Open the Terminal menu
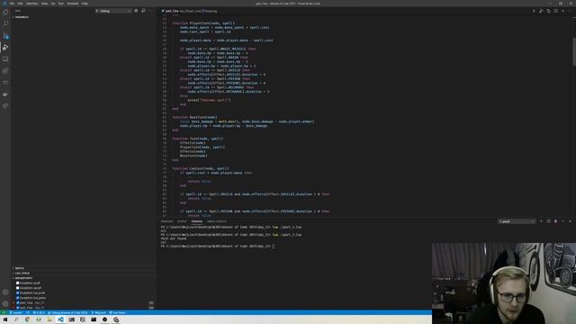This screenshot has width=576, height=324. [73, 4]
